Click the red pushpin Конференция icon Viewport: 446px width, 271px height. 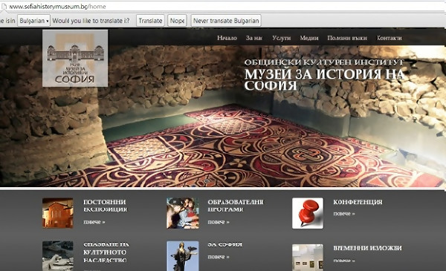point(308,213)
